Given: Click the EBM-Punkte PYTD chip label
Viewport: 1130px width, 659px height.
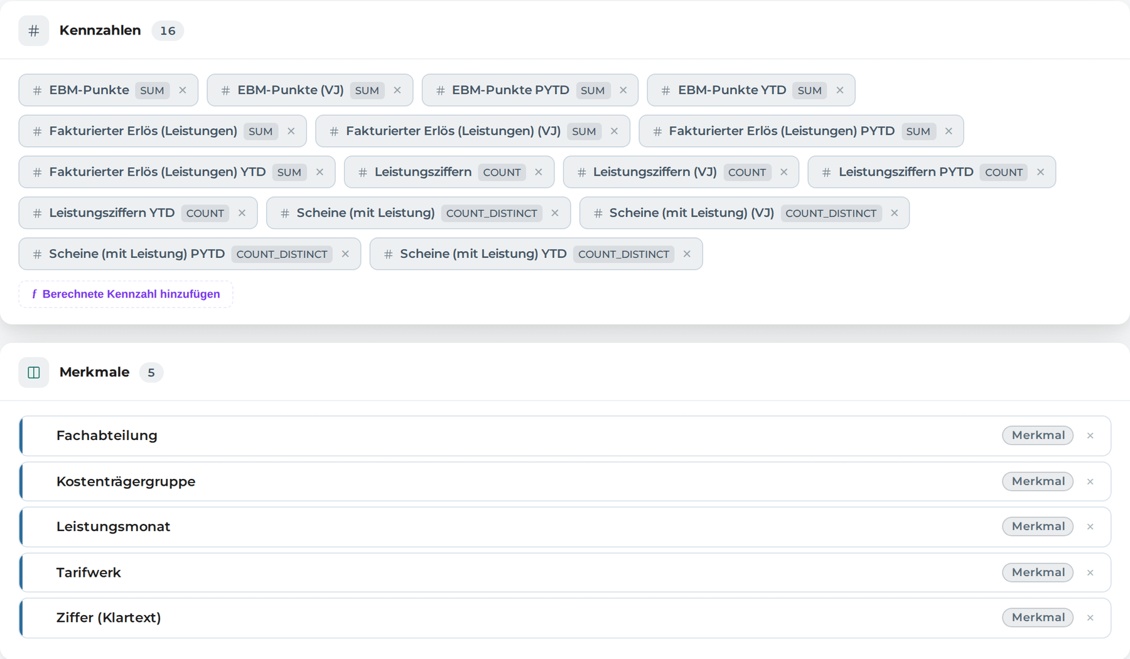Looking at the screenshot, I should [510, 90].
